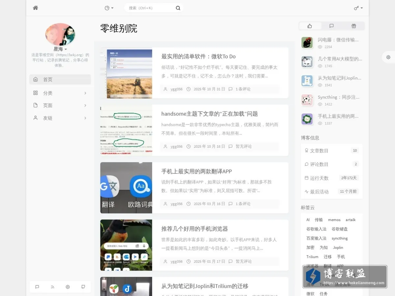Viewport: 395px width, 296px height.
Task: Click the floating settings gear on right edge
Action: 388,57
